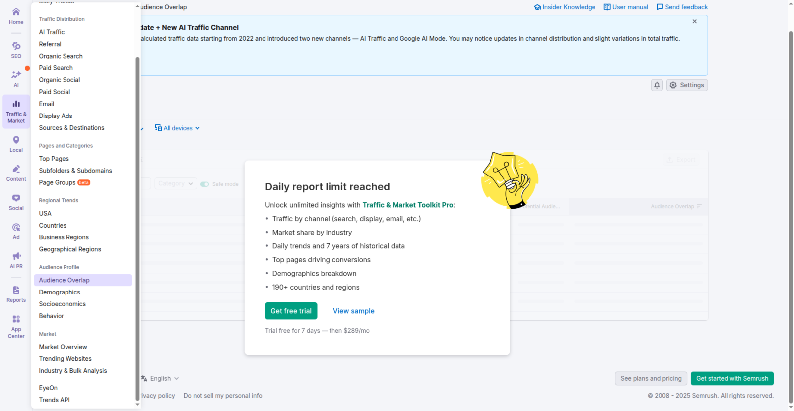The height and width of the screenshot is (411, 794).
Task: Open the Social toolkit icon
Action: coord(16,202)
